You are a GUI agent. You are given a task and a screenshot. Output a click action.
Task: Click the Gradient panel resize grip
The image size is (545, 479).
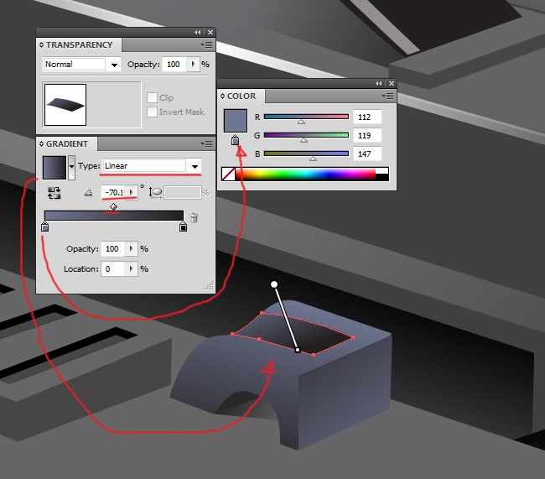coord(210,285)
